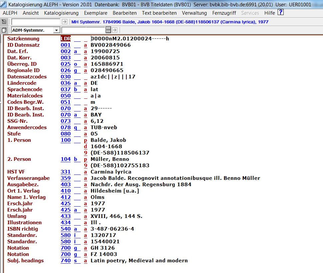The height and width of the screenshot is (273, 323).
Task: Open the ADM-Systemnr. dropdown list
Action: tap(56, 30)
